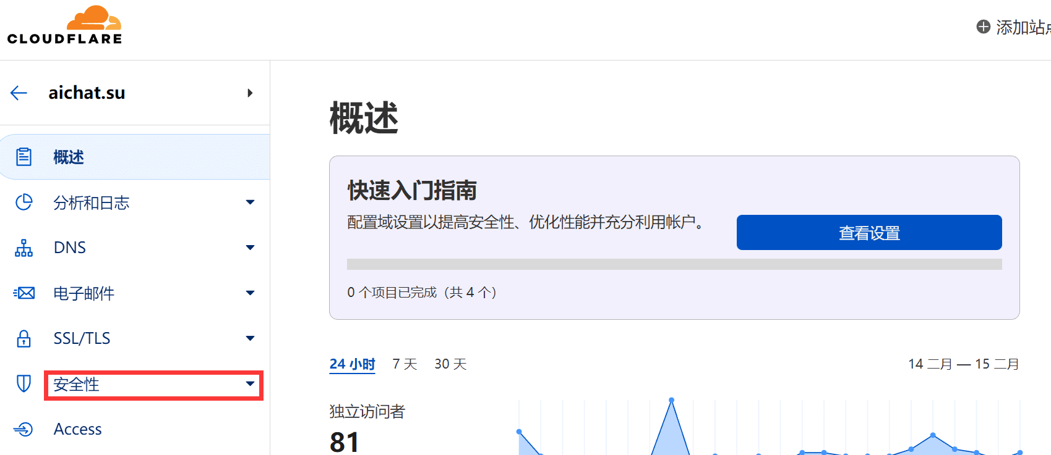Click the Access sign-in arrow icon

tap(24, 429)
